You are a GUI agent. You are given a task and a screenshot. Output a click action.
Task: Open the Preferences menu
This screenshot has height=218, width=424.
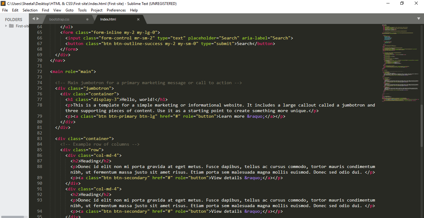116,10
